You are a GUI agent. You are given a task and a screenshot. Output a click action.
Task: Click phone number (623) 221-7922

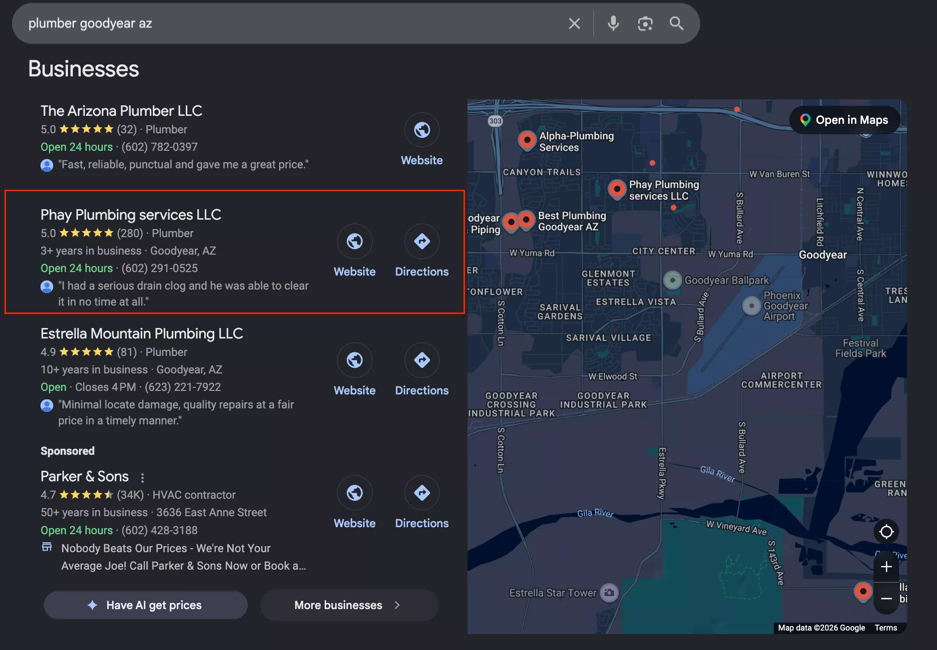click(x=183, y=387)
